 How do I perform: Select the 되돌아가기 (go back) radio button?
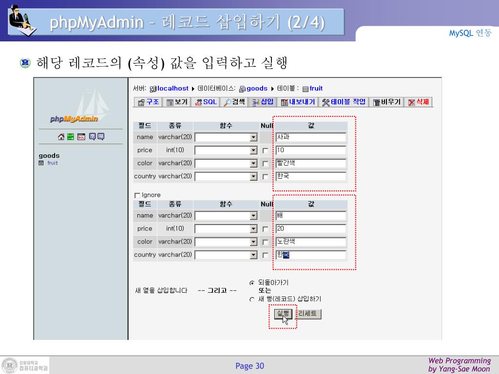(x=252, y=283)
